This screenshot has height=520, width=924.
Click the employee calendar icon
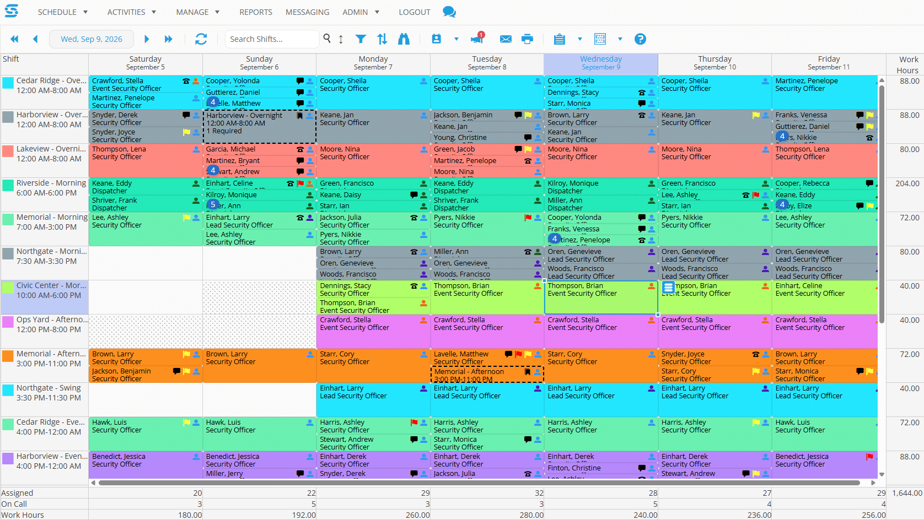(437, 39)
